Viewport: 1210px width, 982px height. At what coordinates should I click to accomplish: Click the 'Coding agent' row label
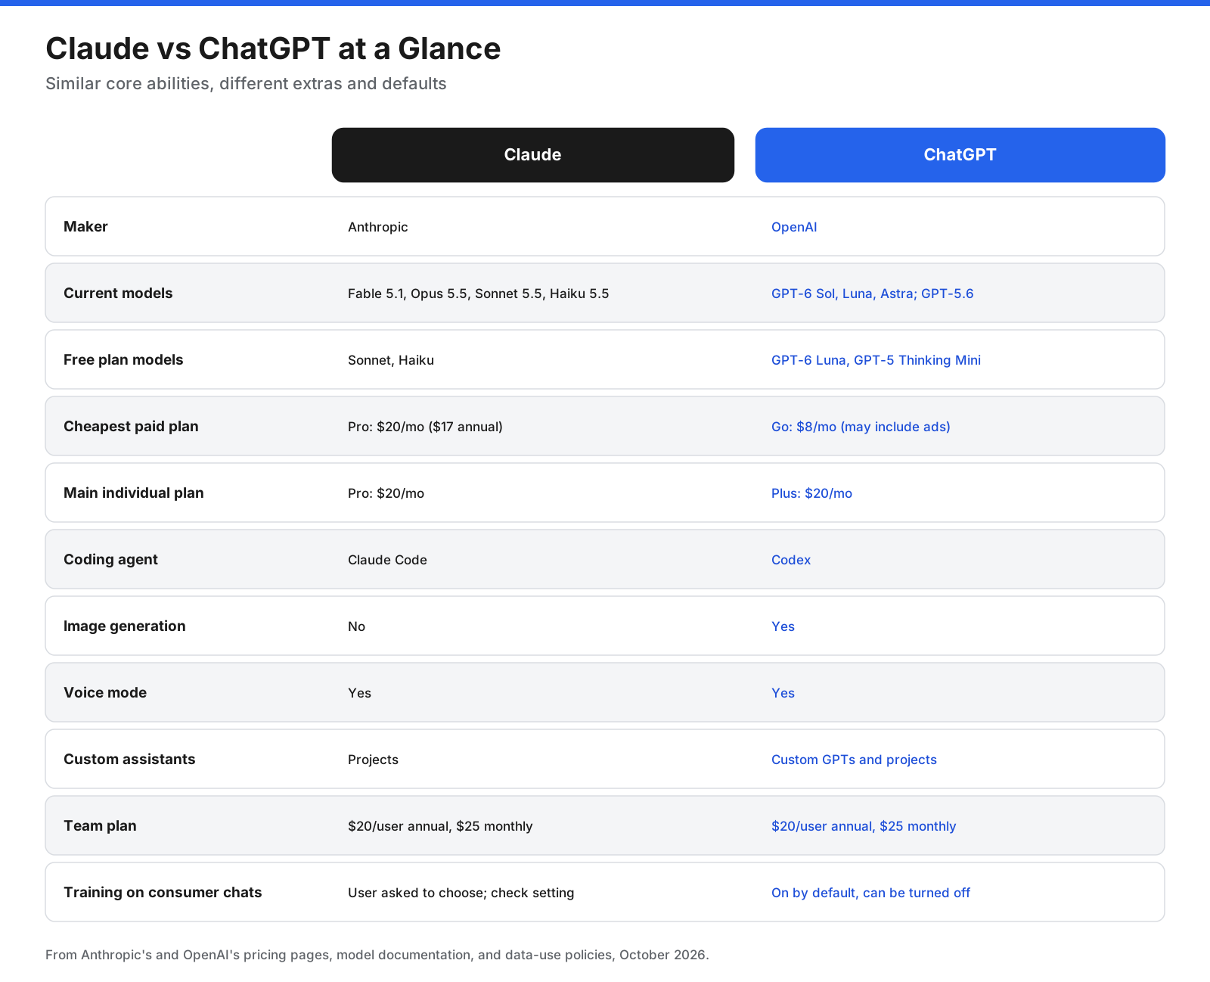pos(110,560)
